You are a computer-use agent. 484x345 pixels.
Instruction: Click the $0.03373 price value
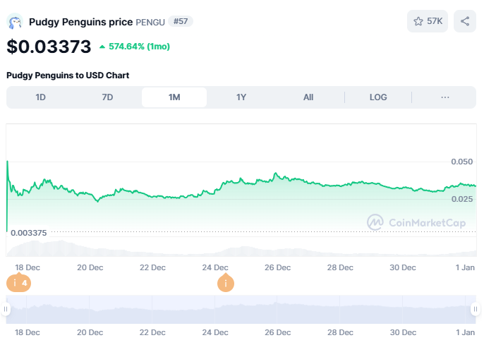coord(49,47)
